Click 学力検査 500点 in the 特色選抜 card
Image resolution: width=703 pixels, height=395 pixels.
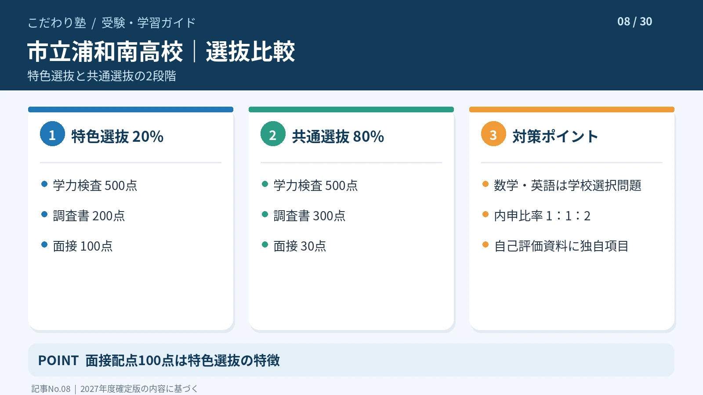click(x=95, y=185)
